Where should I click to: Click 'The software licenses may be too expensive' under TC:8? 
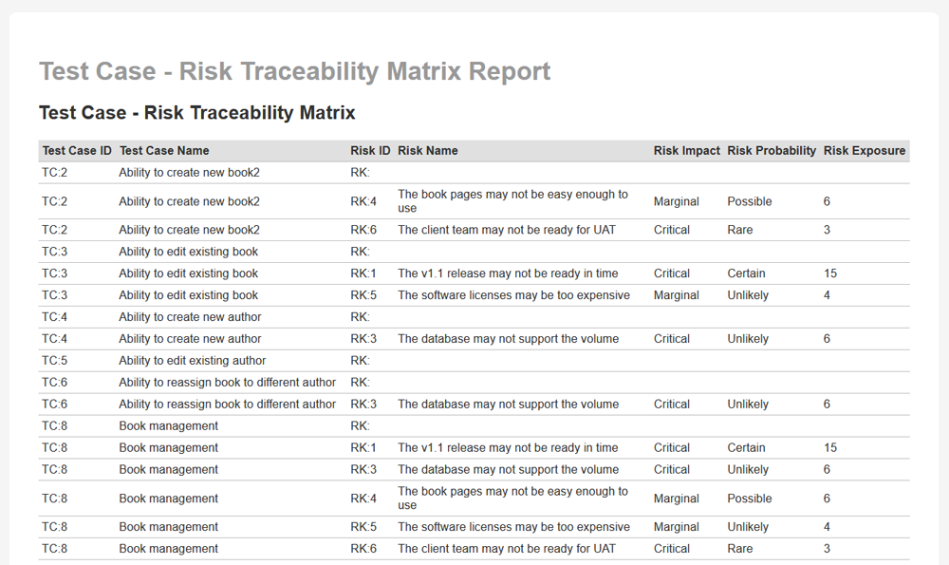click(513, 527)
